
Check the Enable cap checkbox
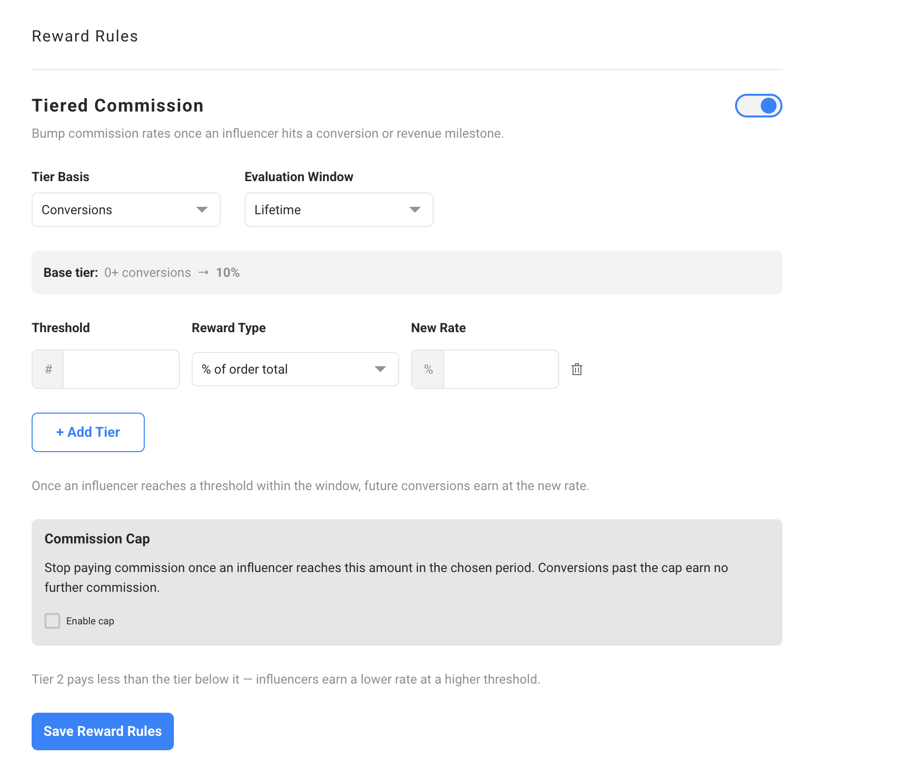click(x=52, y=621)
